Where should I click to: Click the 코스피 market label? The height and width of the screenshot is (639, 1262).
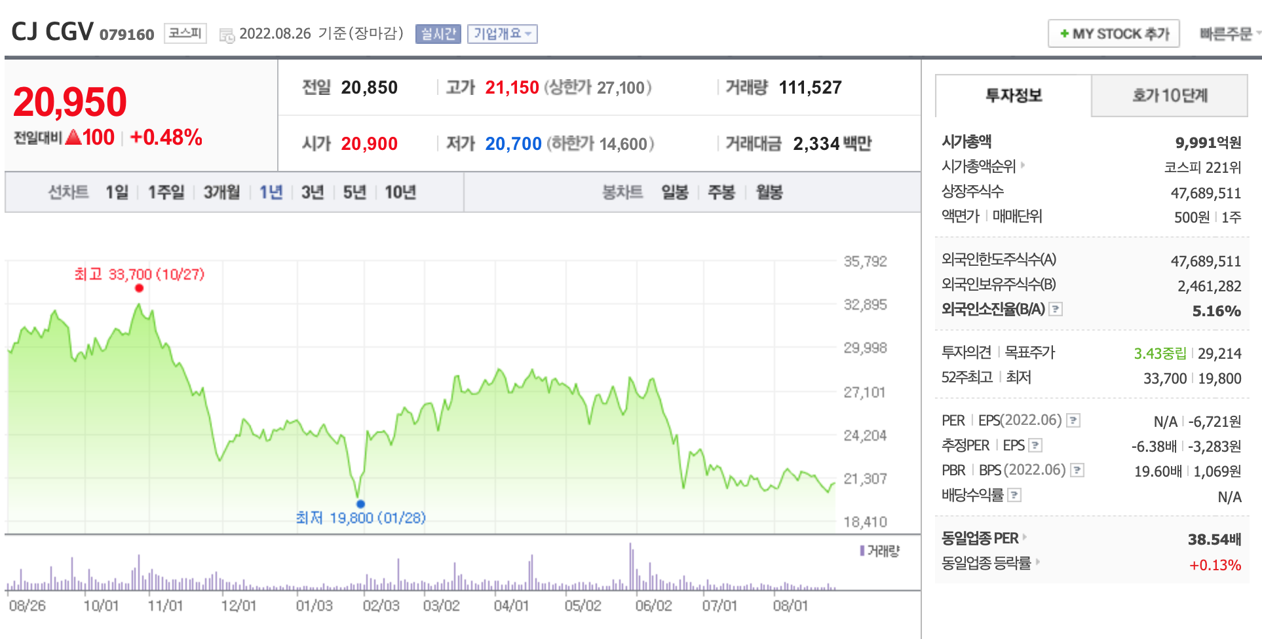[x=185, y=33]
